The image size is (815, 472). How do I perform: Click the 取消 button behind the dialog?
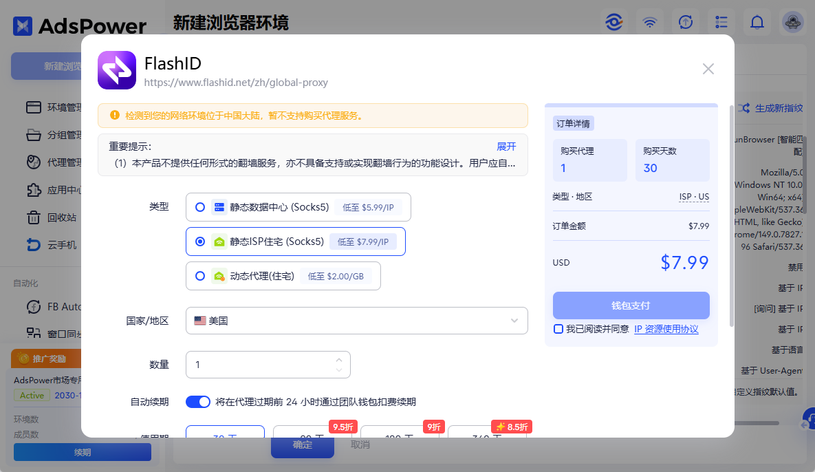[x=360, y=445]
